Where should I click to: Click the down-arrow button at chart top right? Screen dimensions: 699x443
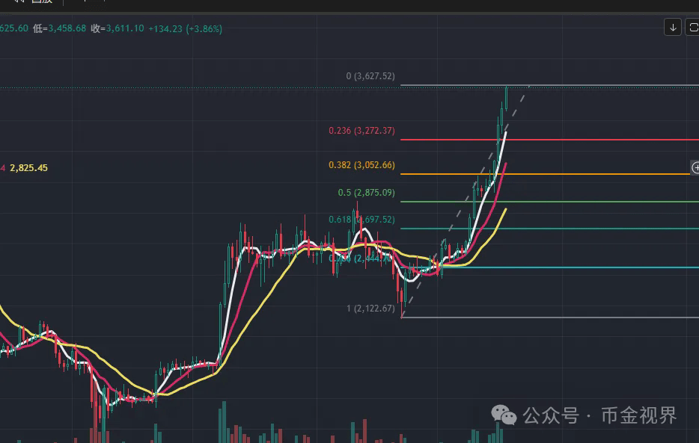(673, 28)
